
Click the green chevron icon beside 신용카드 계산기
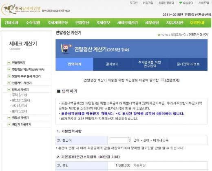click(x=9, y=83)
